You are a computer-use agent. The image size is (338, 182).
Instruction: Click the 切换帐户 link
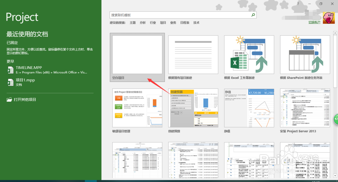pyautogui.click(x=314, y=22)
